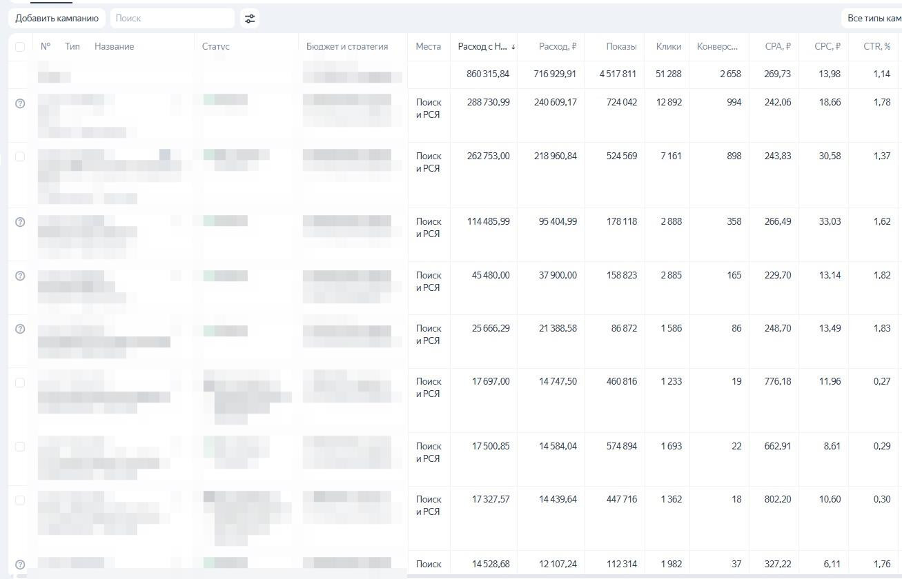Click the spend cell 14 528,68
902x579 pixels.
(491, 564)
